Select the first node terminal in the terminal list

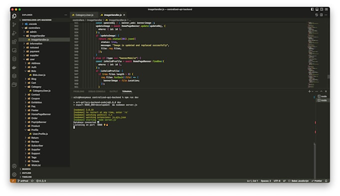[322, 96]
